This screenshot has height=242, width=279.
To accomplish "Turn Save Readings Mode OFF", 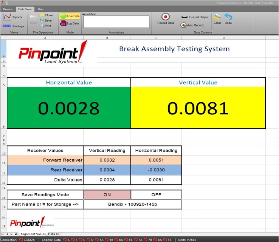I will (x=156, y=194).
